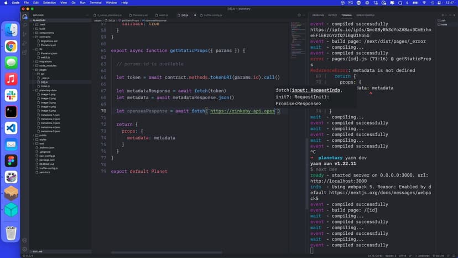458x258 pixels.
Task: Open the Terminal menu in menu bar
Action: tap(97, 3)
